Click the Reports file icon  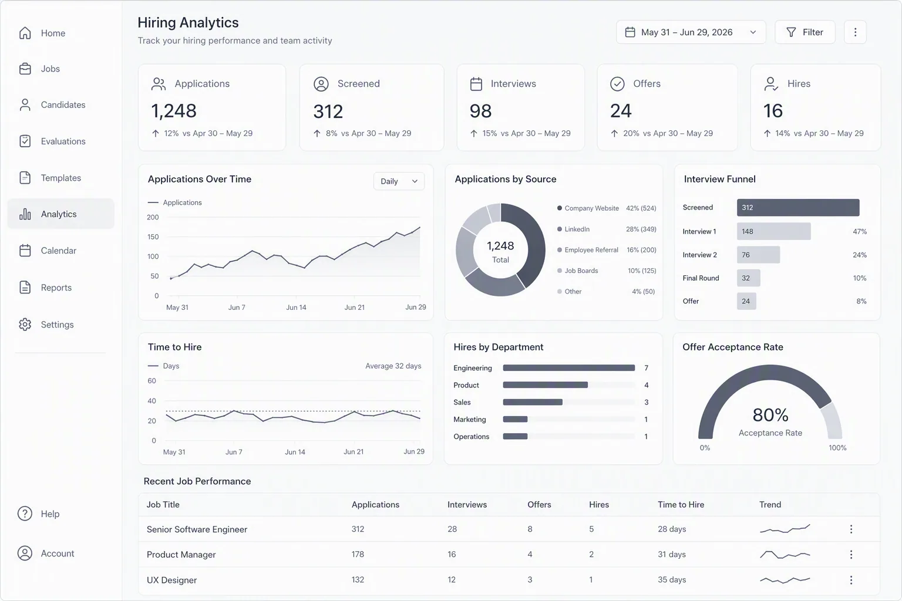[25, 288]
